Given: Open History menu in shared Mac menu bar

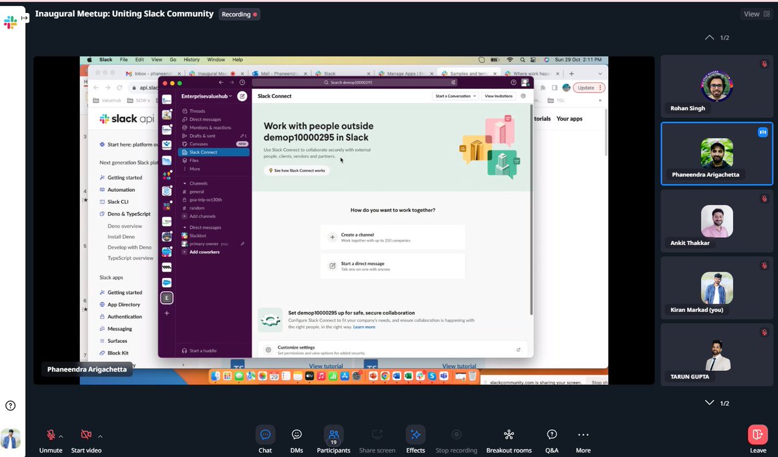Looking at the screenshot, I should pyautogui.click(x=191, y=60).
